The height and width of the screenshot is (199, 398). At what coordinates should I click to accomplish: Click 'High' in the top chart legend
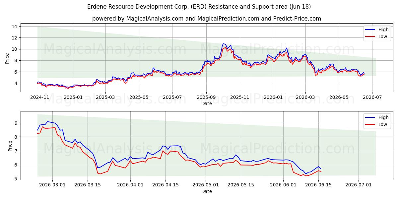click(x=383, y=30)
